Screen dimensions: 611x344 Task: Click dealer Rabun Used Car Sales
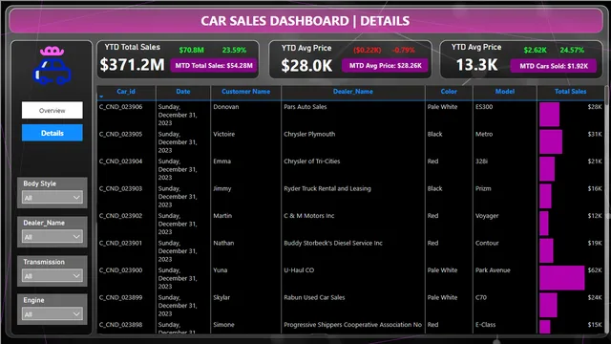(x=314, y=297)
